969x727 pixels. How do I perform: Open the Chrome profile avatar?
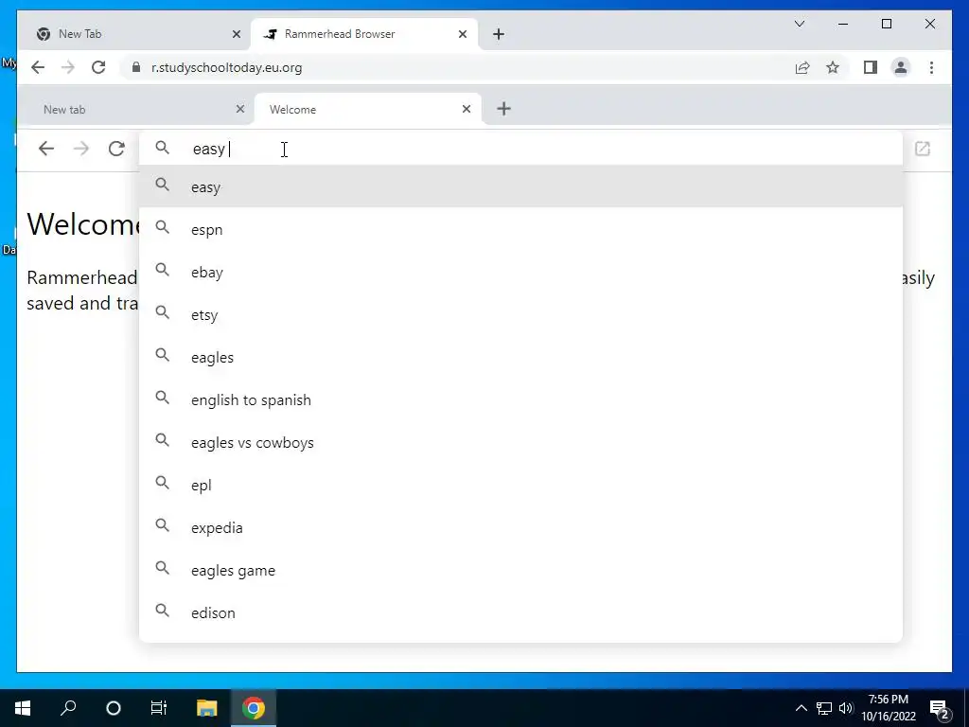click(901, 67)
